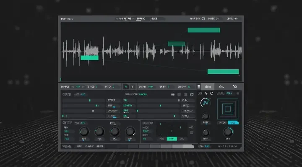Select the LFO waveform shape display

coord(206,103)
